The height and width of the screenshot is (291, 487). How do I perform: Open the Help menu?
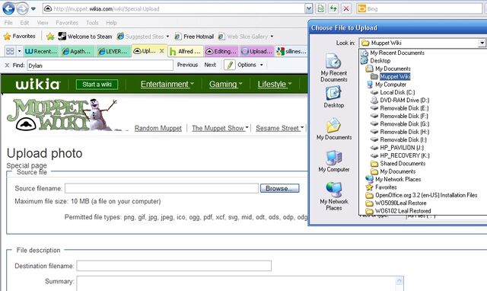pos(111,23)
